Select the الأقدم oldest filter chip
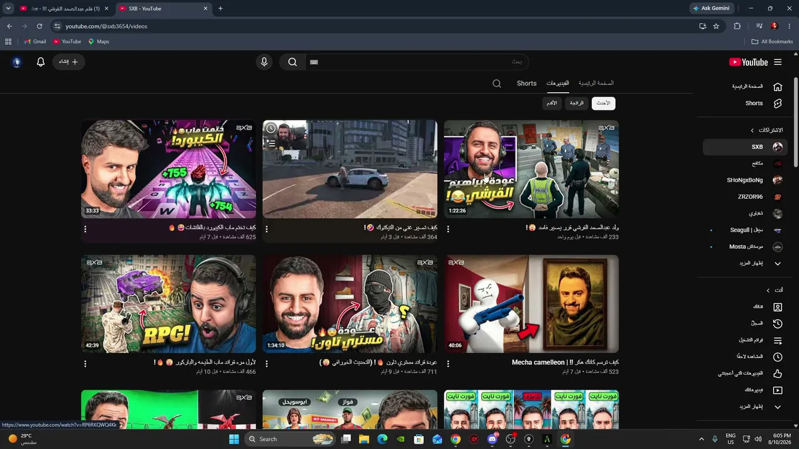The width and height of the screenshot is (799, 449). [x=552, y=103]
